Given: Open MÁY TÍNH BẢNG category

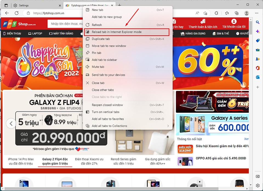Looking at the screenshot, I should coord(61,33).
